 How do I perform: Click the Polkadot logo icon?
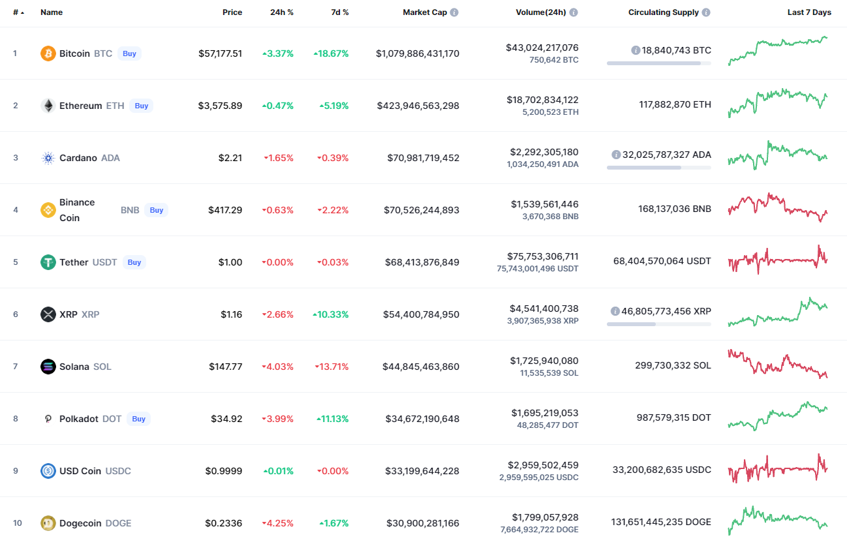[x=48, y=419]
